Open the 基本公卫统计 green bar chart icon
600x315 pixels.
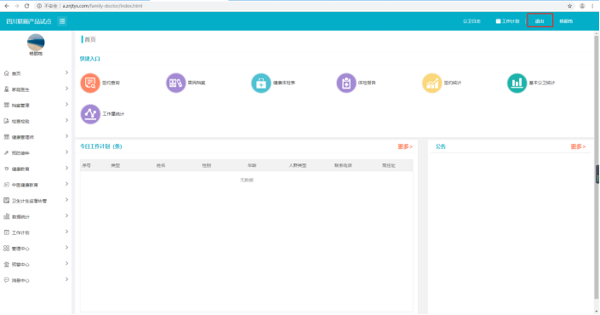(x=517, y=83)
